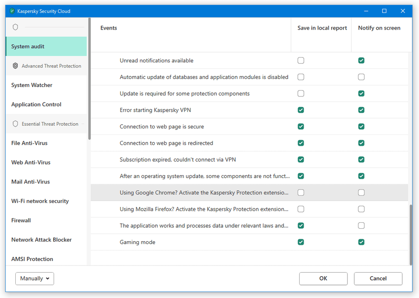Click the Essential Threat Protection shield icon
This screenshot has height=298, width=419.
[x=16, y=124]
